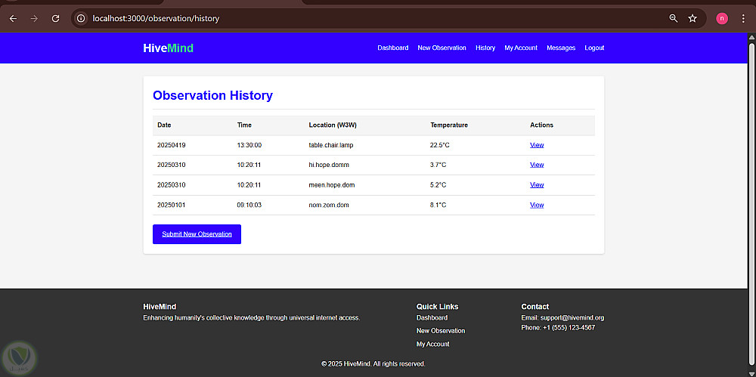Open the Chrome three-dot menu

[x=743, y=18]
